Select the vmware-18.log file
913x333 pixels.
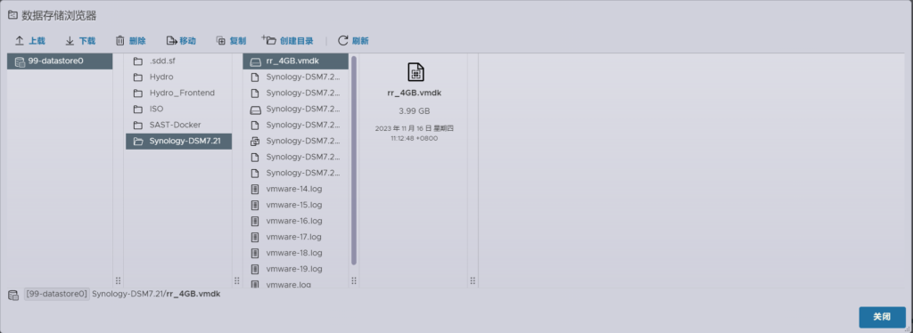pos(296,253)
